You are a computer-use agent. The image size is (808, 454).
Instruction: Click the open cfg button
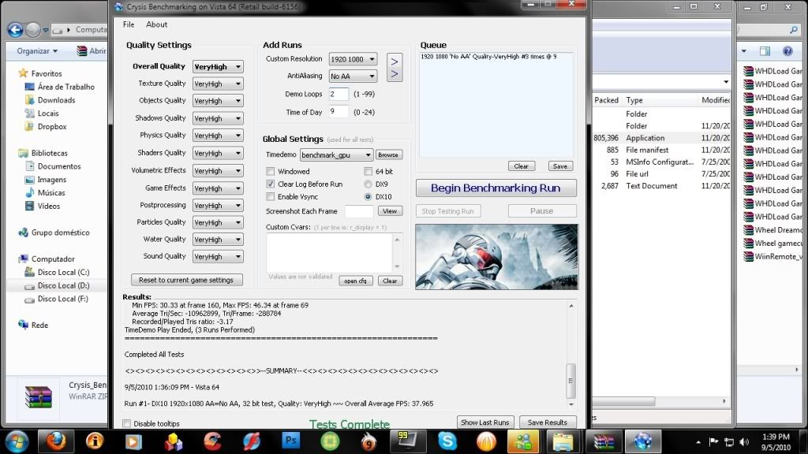(355, 281)
